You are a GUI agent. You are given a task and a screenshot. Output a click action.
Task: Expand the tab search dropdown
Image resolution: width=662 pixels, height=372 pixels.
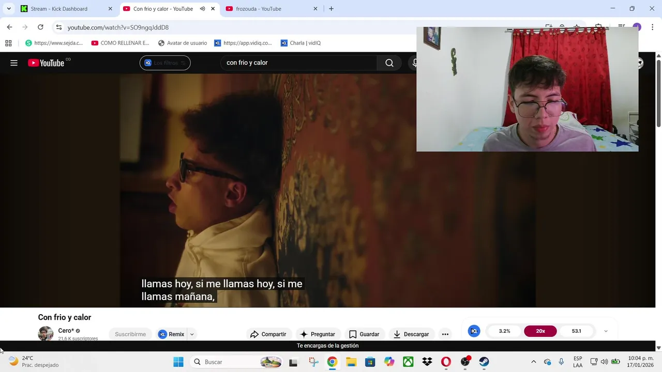coord(9,9)
